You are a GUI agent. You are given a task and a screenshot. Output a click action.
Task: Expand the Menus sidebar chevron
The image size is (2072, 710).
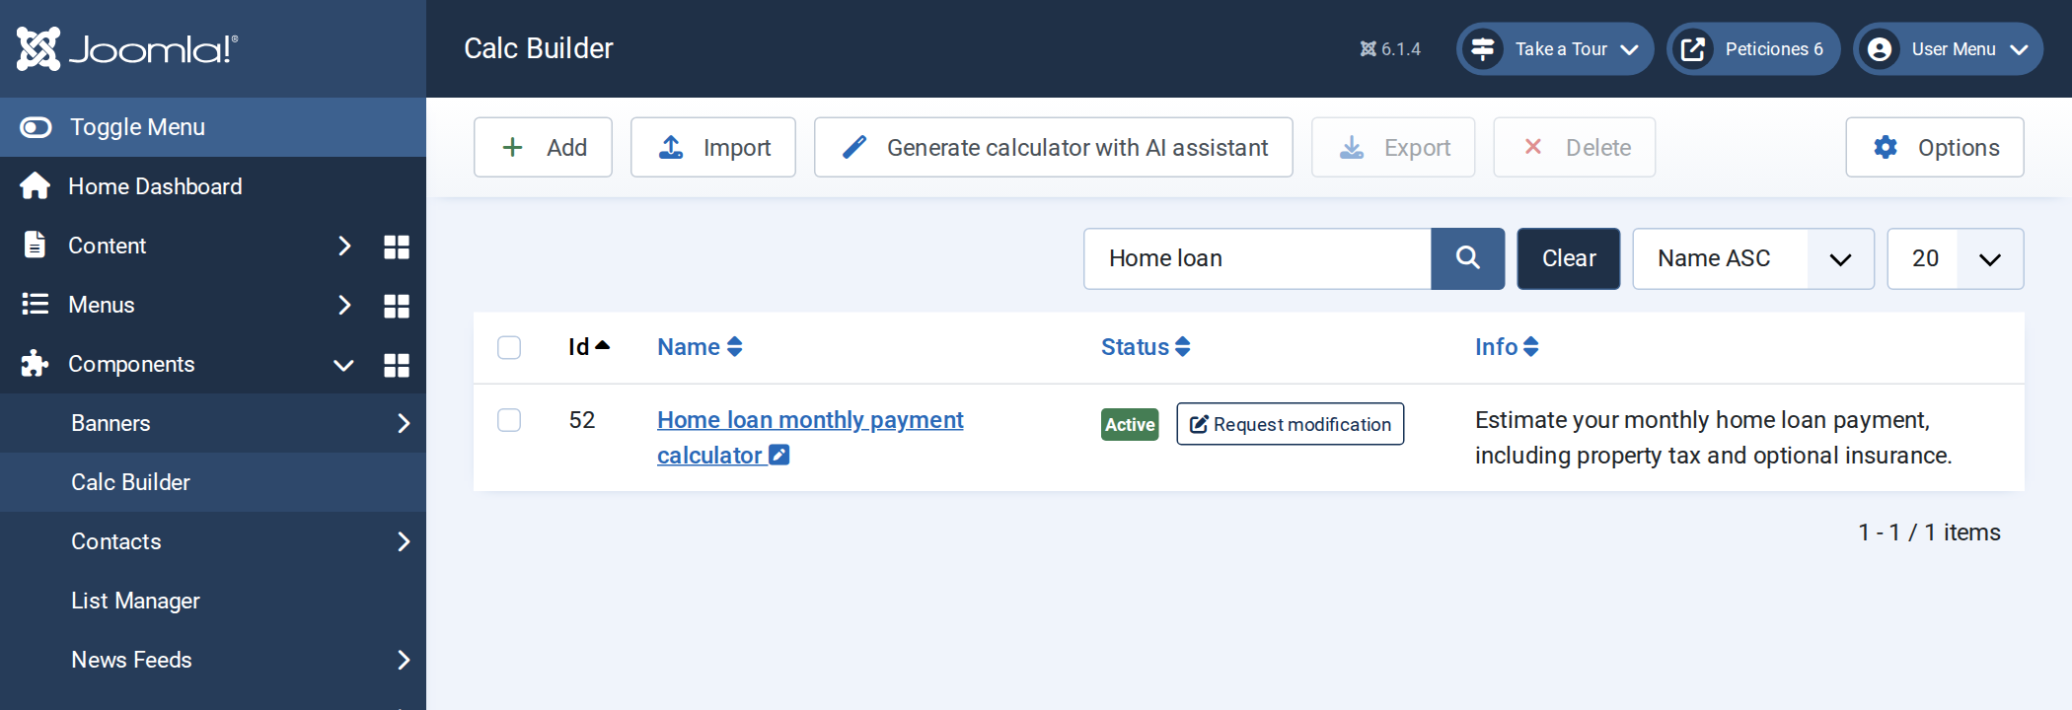[x=344, y=305]
